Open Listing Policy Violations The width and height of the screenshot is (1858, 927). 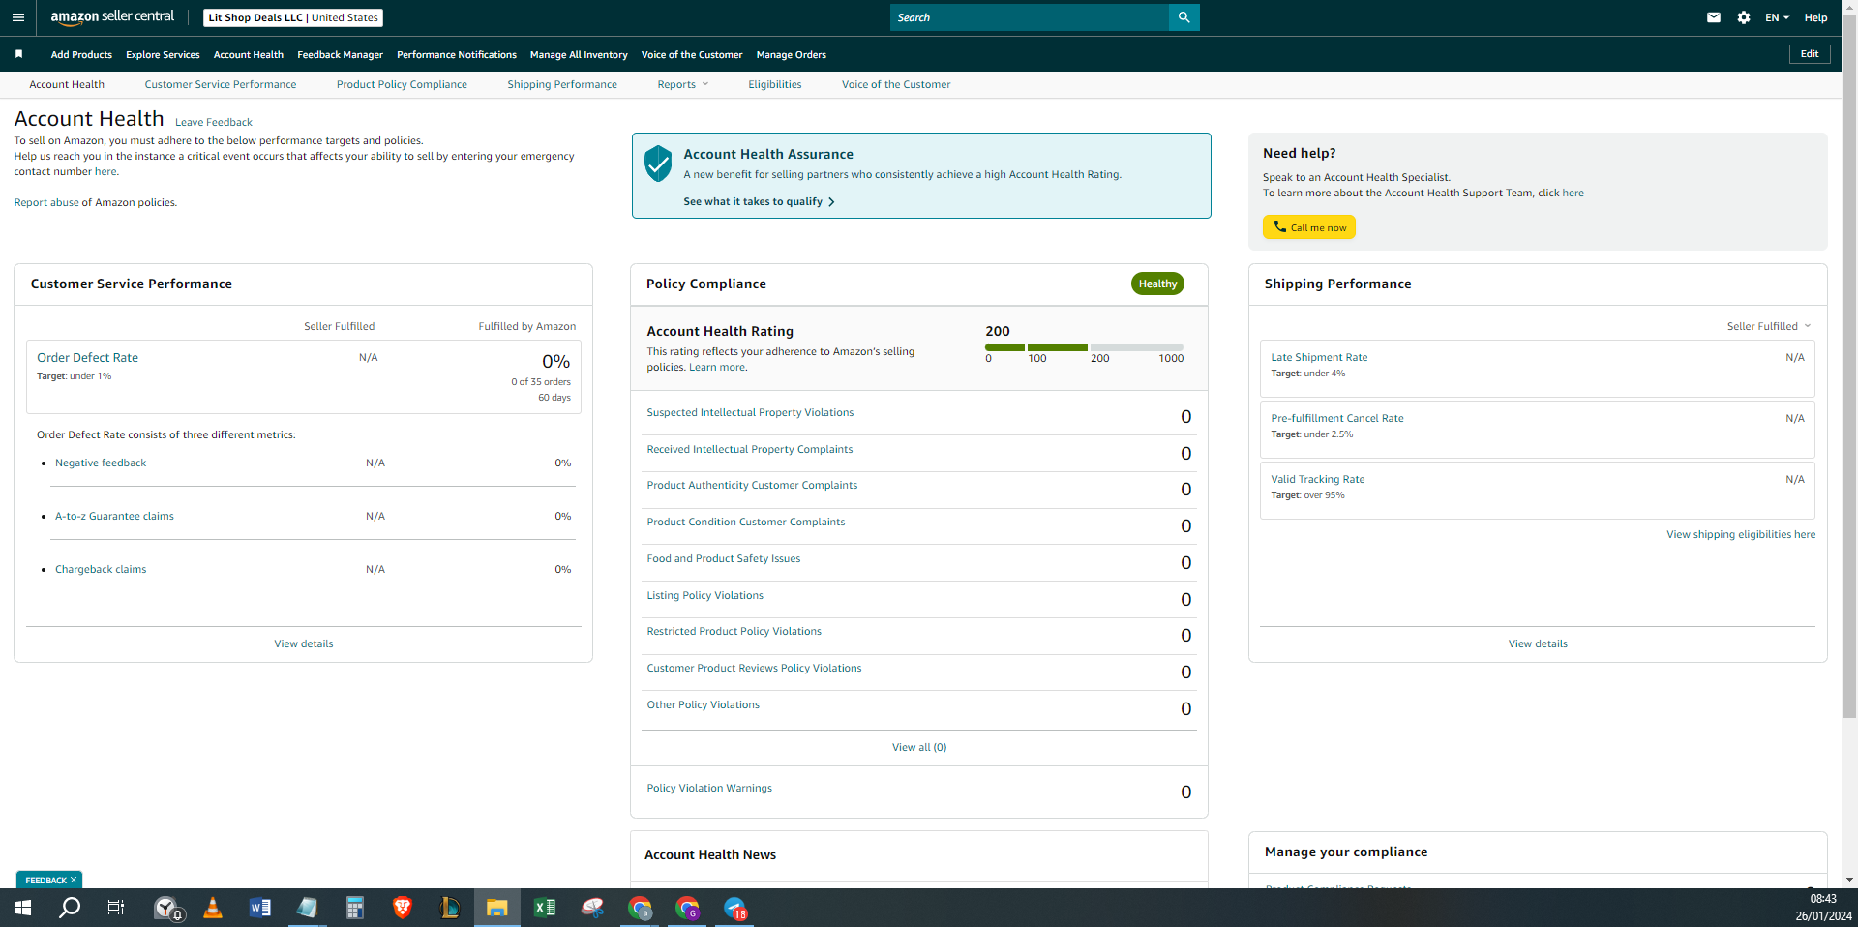pos(704,595)
